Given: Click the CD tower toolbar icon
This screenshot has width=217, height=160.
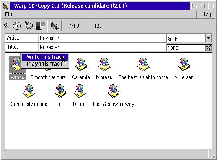Looking at the screenshot, I should point(54,26).
